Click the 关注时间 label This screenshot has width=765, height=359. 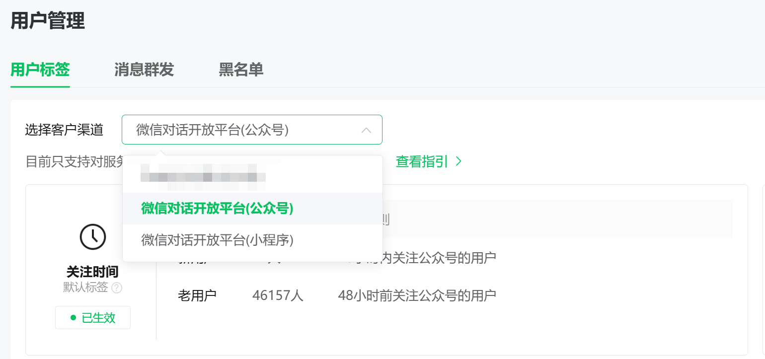pos(93,272)
